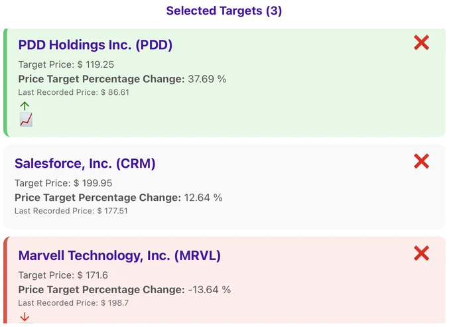451x327 pixels.
Task: Open PDD Holdings Inc. (PDD) title
Action: pyautogui.click(x=96, y=45)
